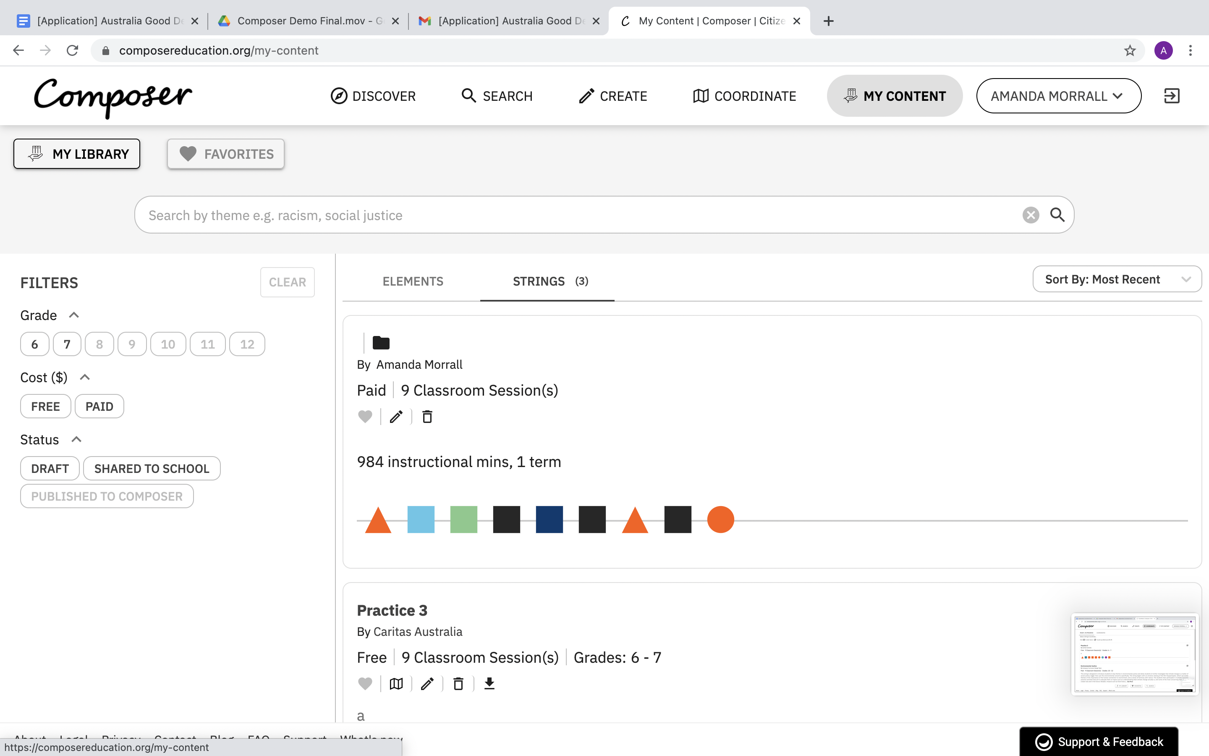The height and width of the screenshot is (756, 1209).
Task: Click the logout icon in the header
Action: tap(1172, 95)
